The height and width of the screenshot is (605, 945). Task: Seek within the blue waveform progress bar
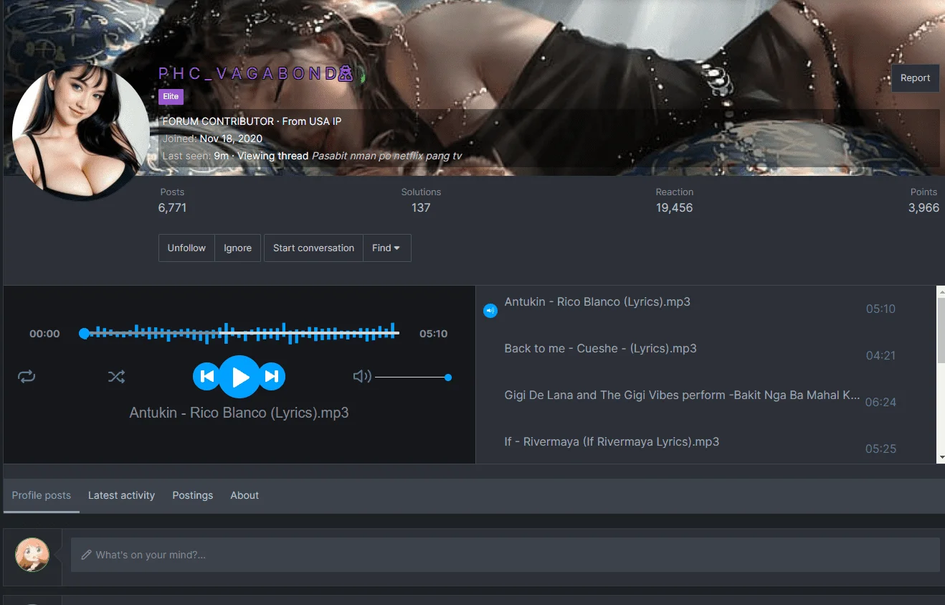click(x=239, y=333)
